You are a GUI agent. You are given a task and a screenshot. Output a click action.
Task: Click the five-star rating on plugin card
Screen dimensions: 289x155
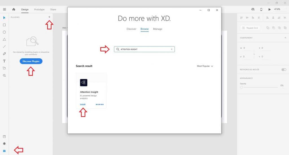[100, 104]
